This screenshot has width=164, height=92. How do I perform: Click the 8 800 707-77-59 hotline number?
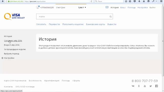(145, 81)
